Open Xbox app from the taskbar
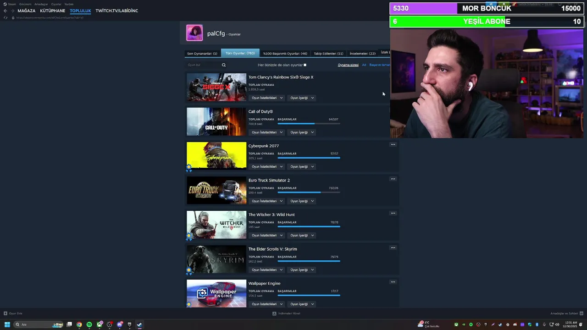Screen dimensions: 587x330 point(100,324)
